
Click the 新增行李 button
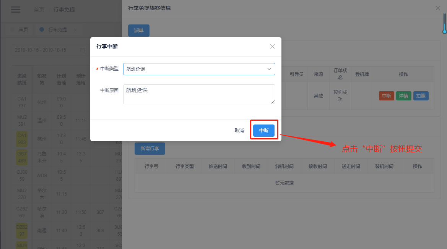point(150,149)
